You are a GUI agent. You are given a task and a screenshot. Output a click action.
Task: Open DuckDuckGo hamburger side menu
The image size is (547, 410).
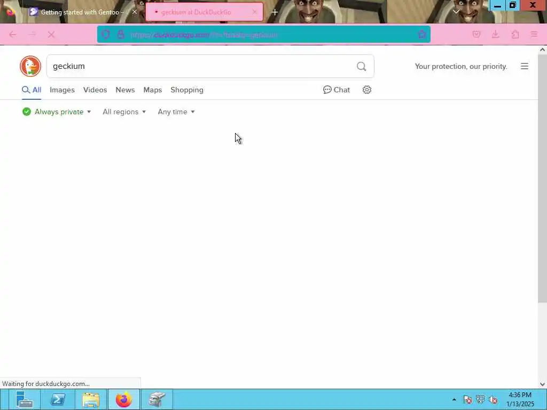[x=525, y=66]
